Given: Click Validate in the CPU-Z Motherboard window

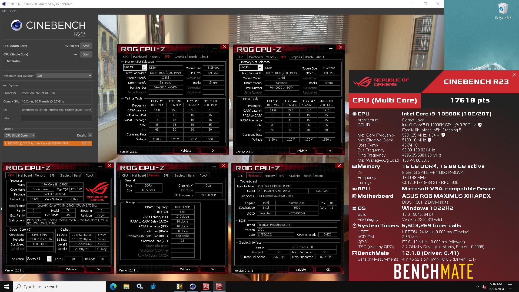Looking at the screenshot, I should 301,270.
